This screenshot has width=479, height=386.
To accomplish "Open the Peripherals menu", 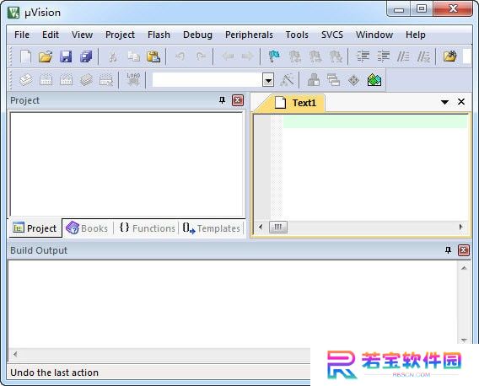I will [249, 35].
